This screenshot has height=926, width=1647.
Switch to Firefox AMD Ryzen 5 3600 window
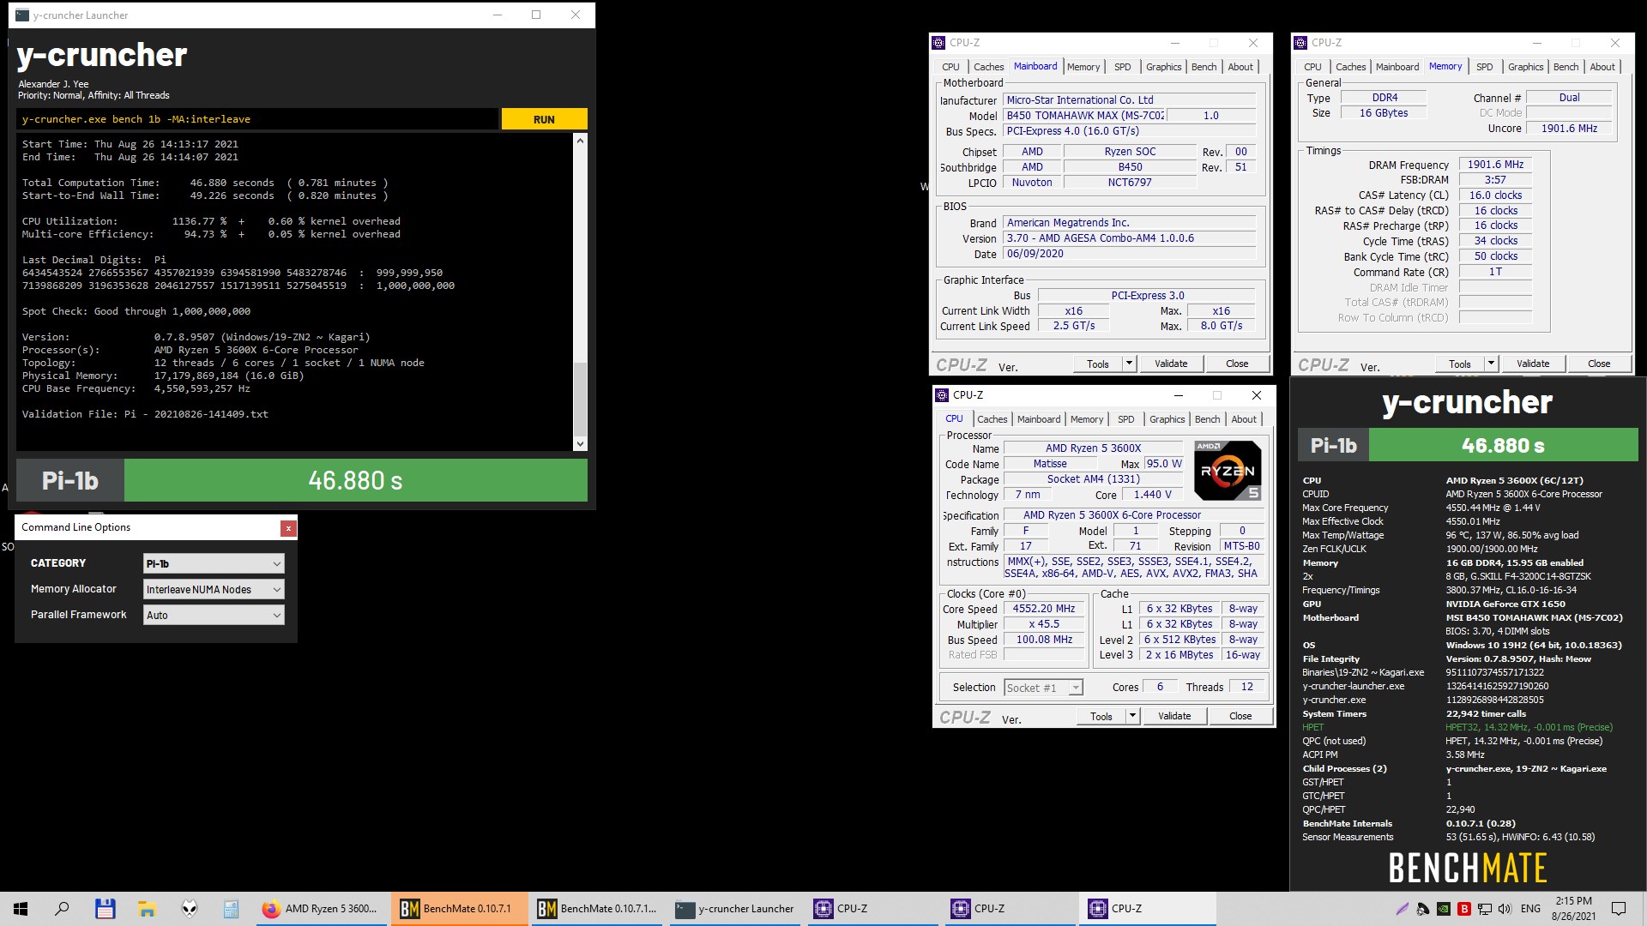tap(322, 909)
